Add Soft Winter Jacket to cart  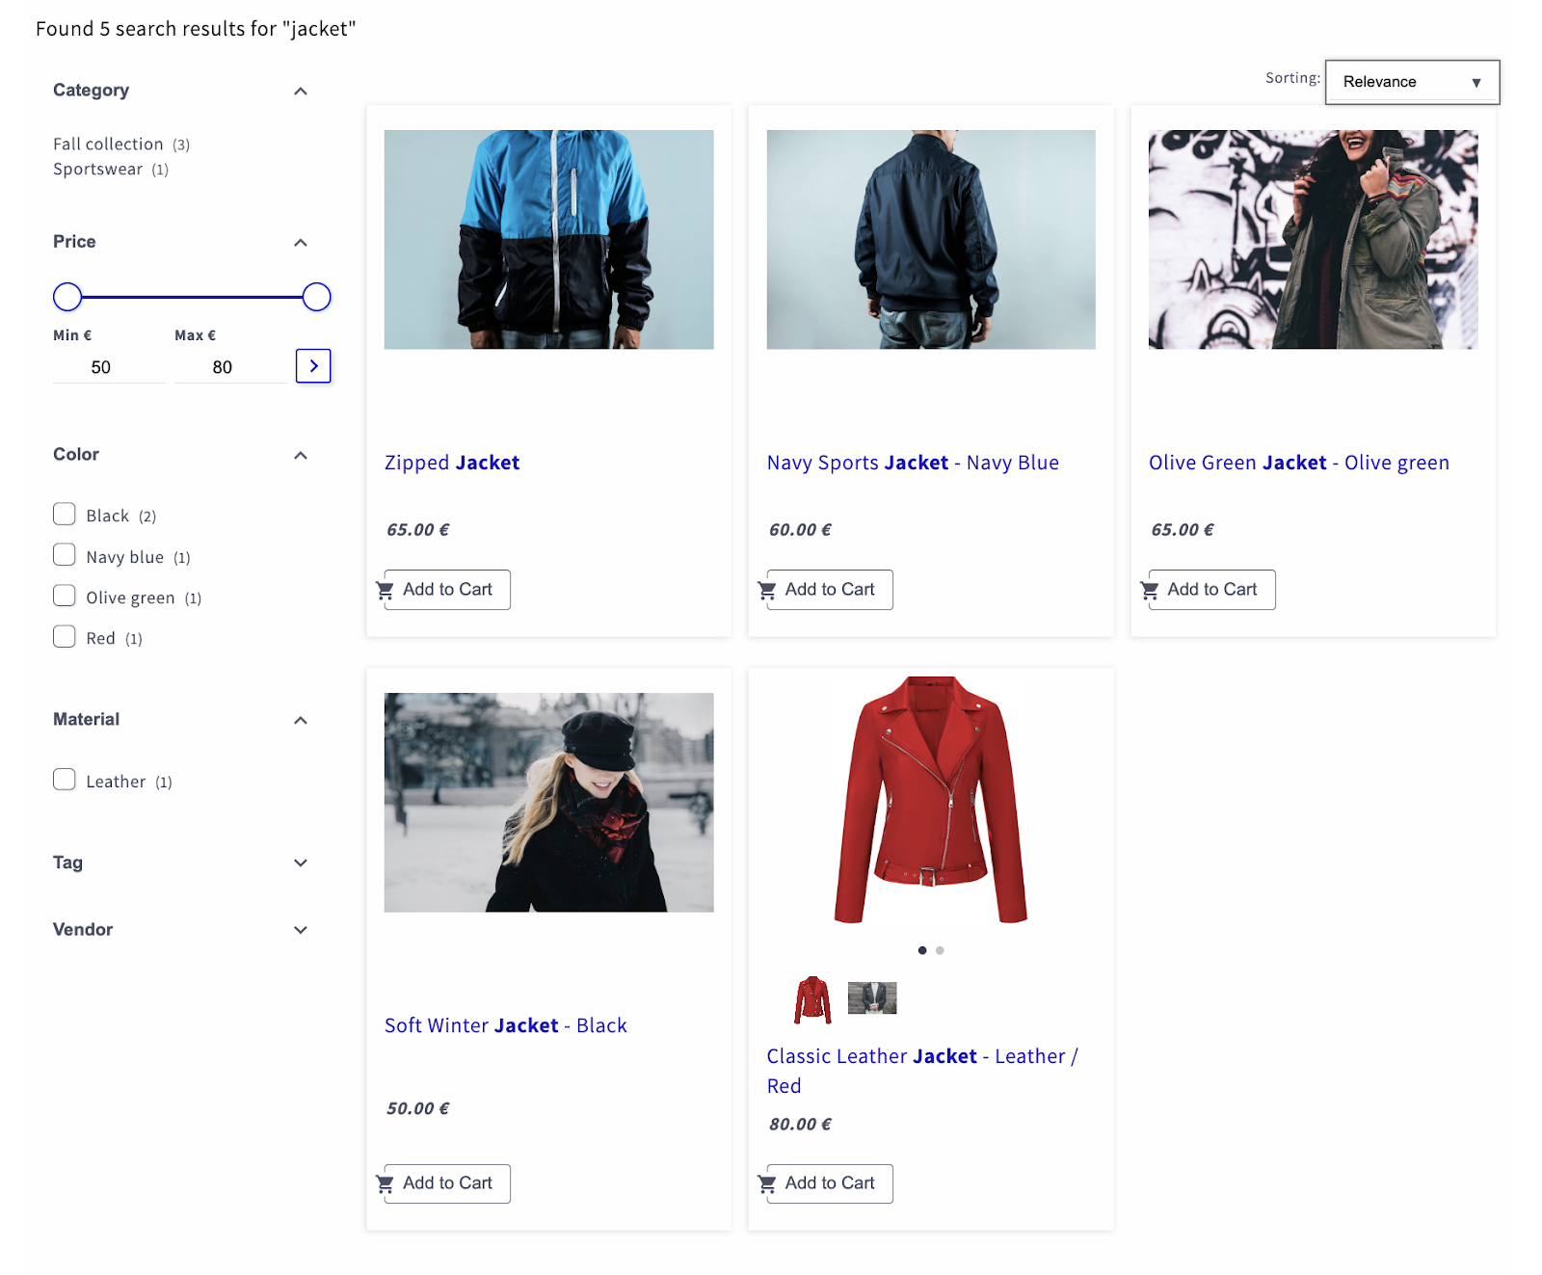coord(447,1183)
